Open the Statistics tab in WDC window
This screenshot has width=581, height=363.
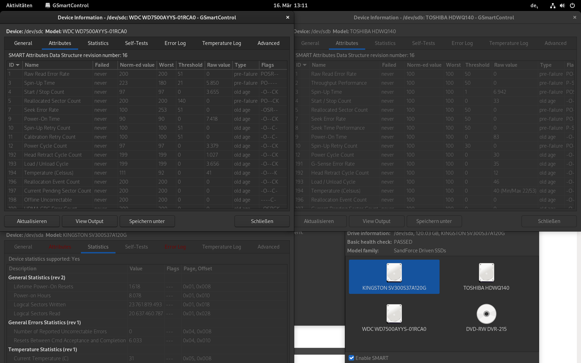pyautogui.click(x=98, y=43)
